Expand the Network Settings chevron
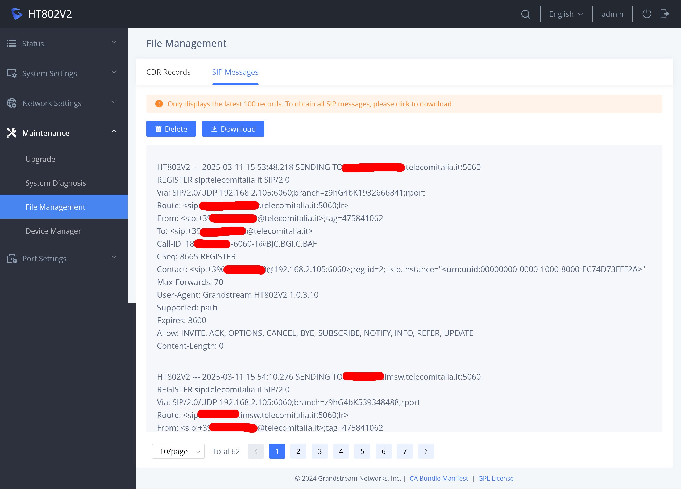681x490 pixels. [114, 102]
